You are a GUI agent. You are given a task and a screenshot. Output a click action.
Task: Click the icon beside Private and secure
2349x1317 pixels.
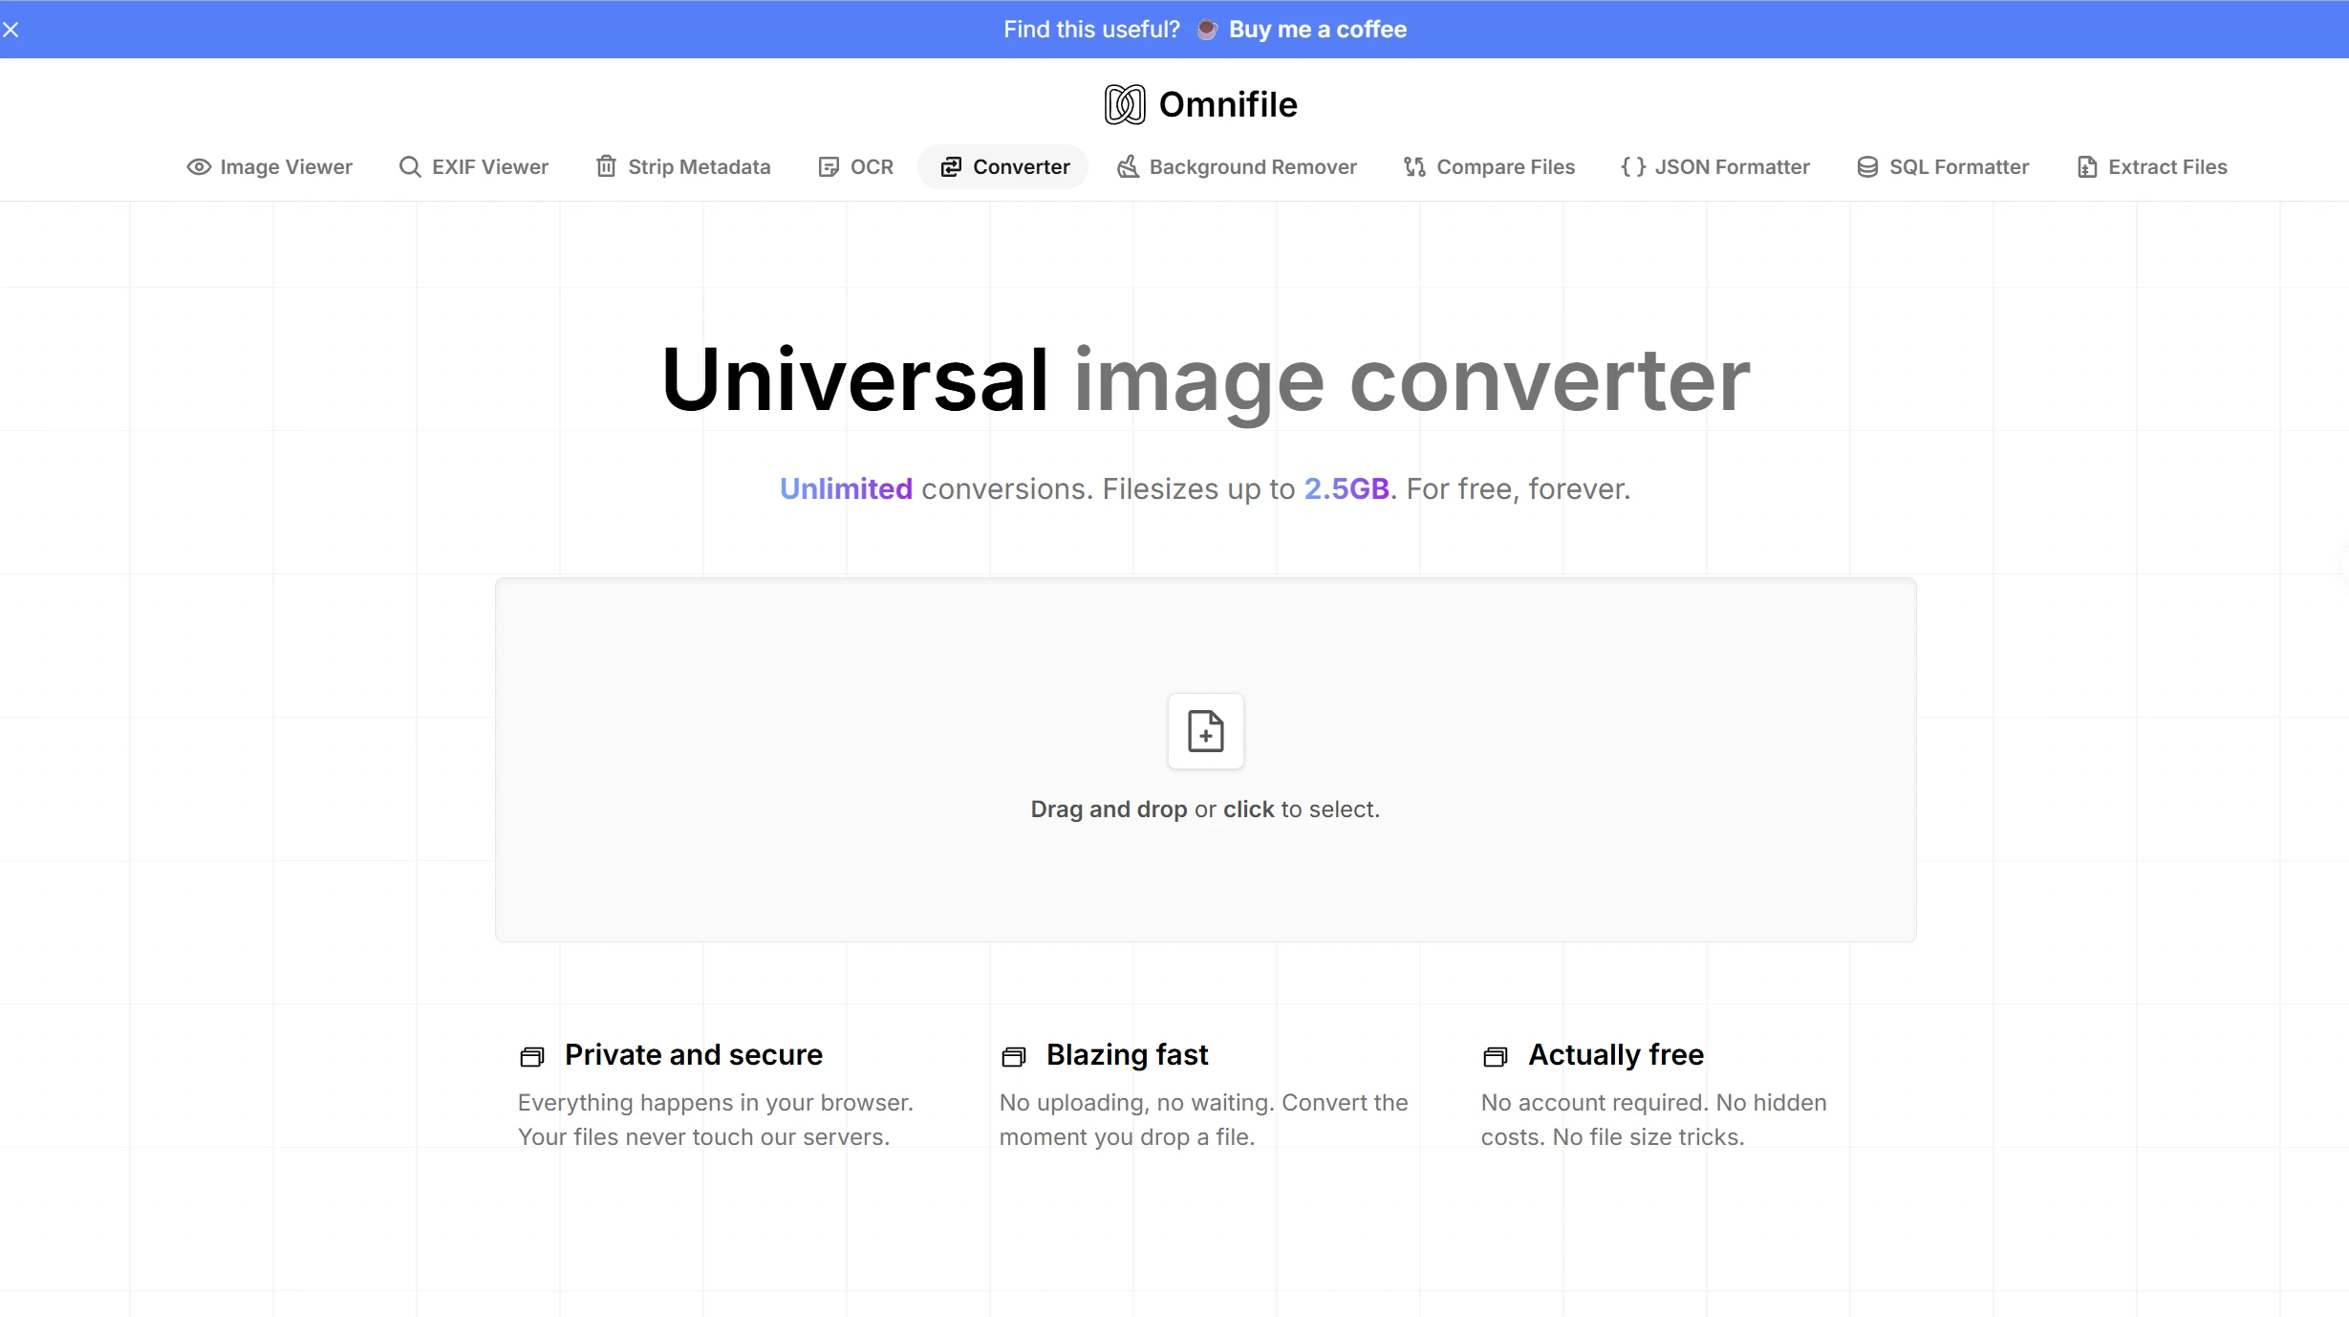[x=532, y=1056]
